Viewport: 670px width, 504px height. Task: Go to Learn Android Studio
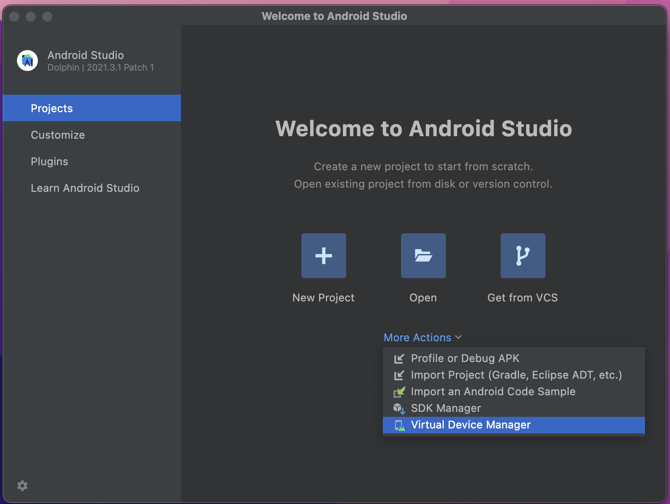(85, 188)
